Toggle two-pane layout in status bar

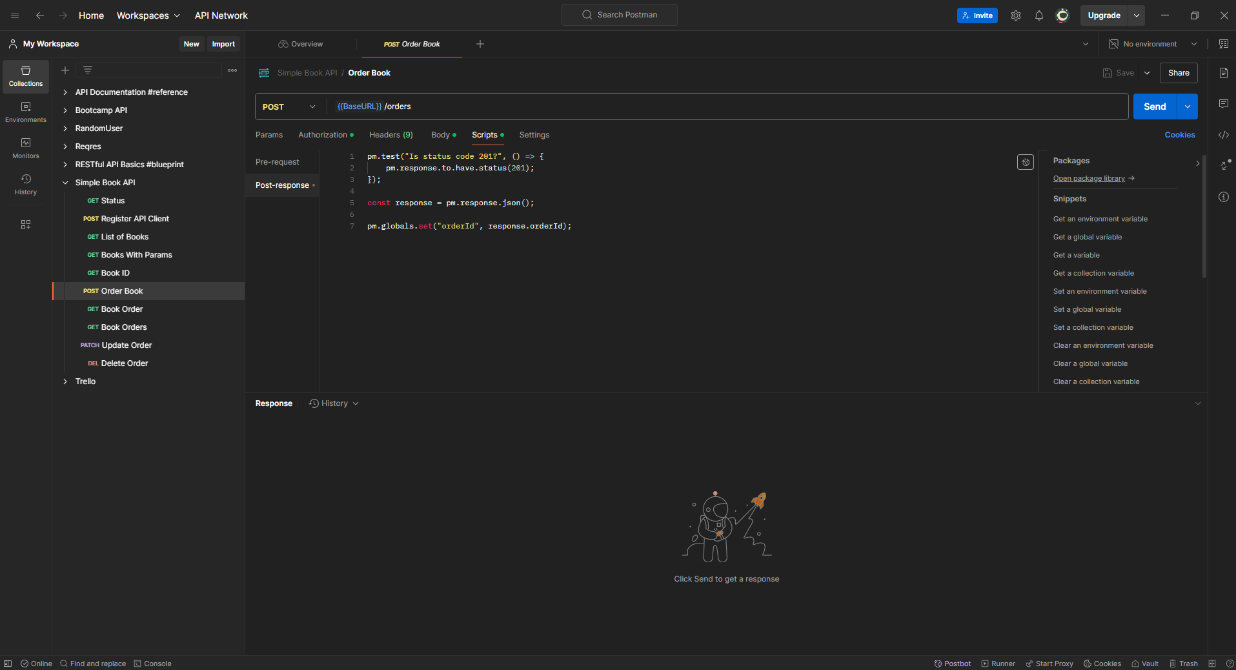pyautogui.click(x=1212, y=664)
